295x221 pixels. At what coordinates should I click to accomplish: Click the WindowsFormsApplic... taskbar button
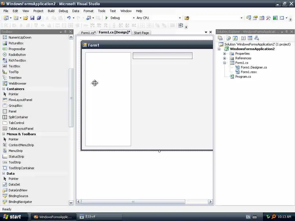pos(53,217)
